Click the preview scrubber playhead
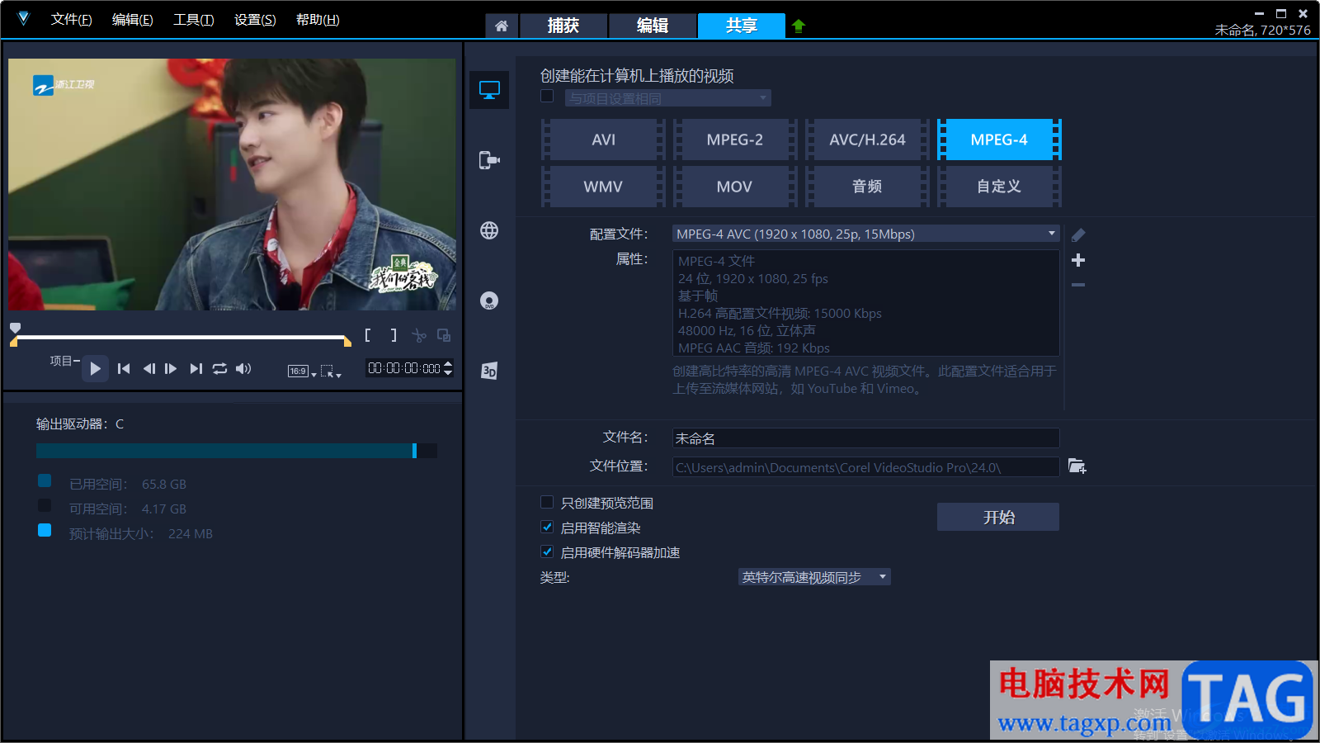This screenshot has height=743, width=1320. (x=15, y=328)
